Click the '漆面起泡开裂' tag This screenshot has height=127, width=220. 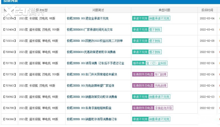[163, 108]
